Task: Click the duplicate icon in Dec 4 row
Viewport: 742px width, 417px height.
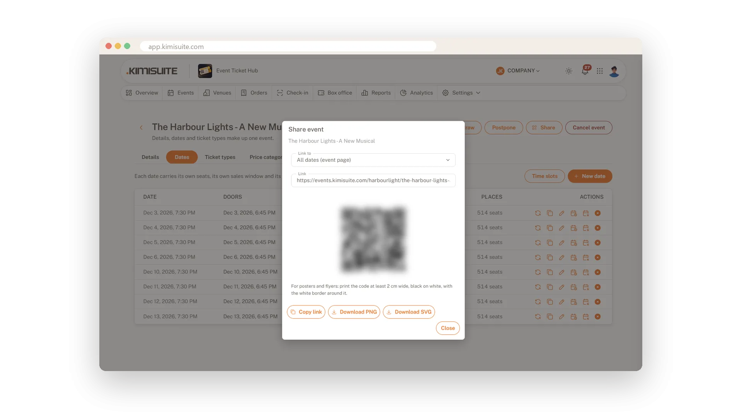Action: pyautogui.click(x=550, y=228)
